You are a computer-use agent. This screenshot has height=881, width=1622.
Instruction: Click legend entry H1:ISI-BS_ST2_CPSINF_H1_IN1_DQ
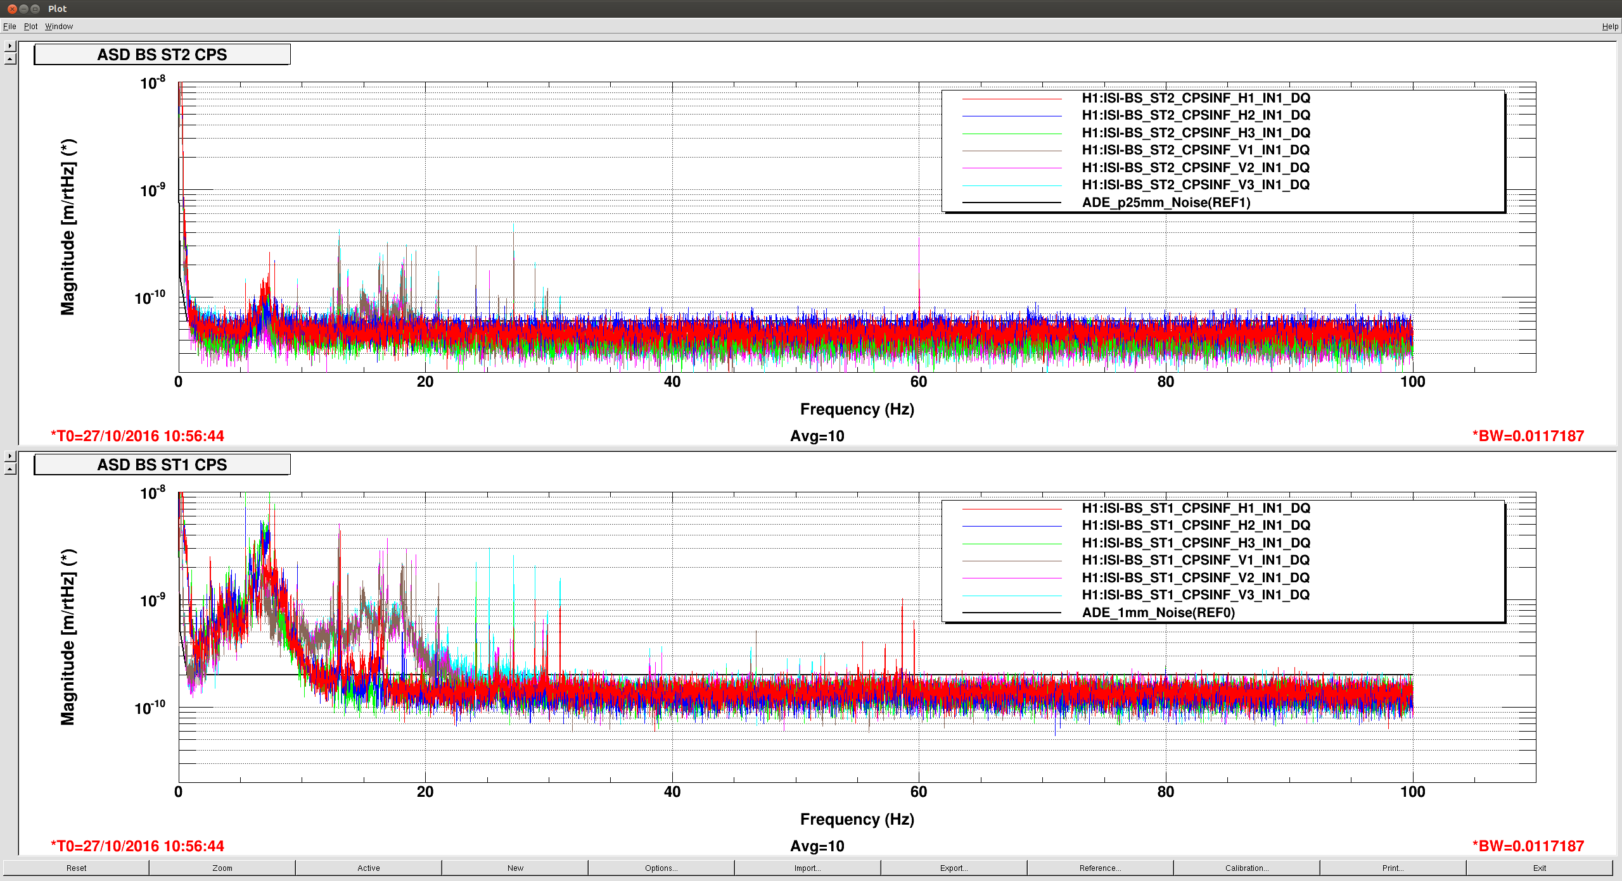click(1196, 98)
